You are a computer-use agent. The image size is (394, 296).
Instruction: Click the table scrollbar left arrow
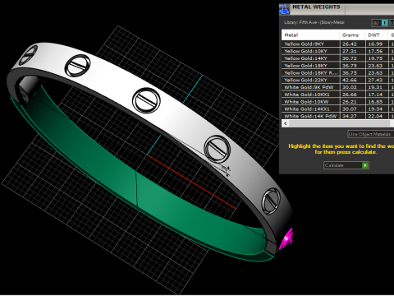286,123
